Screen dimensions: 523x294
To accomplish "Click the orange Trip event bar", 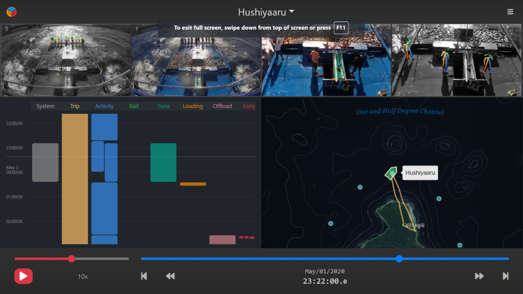I will click(x=75, y=179).
